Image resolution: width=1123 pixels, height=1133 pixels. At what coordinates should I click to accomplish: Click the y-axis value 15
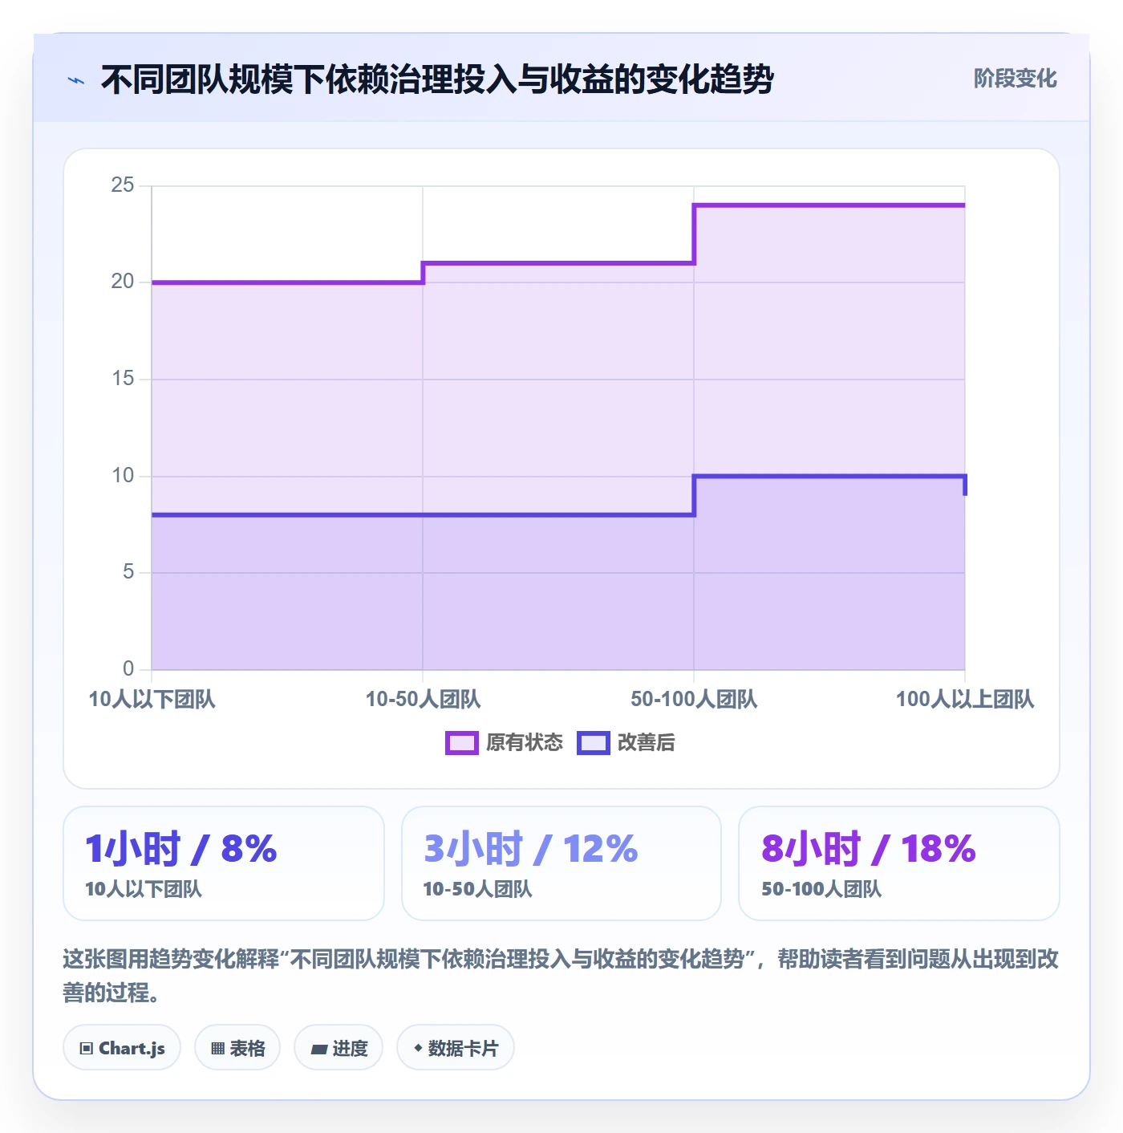point(123,379)
